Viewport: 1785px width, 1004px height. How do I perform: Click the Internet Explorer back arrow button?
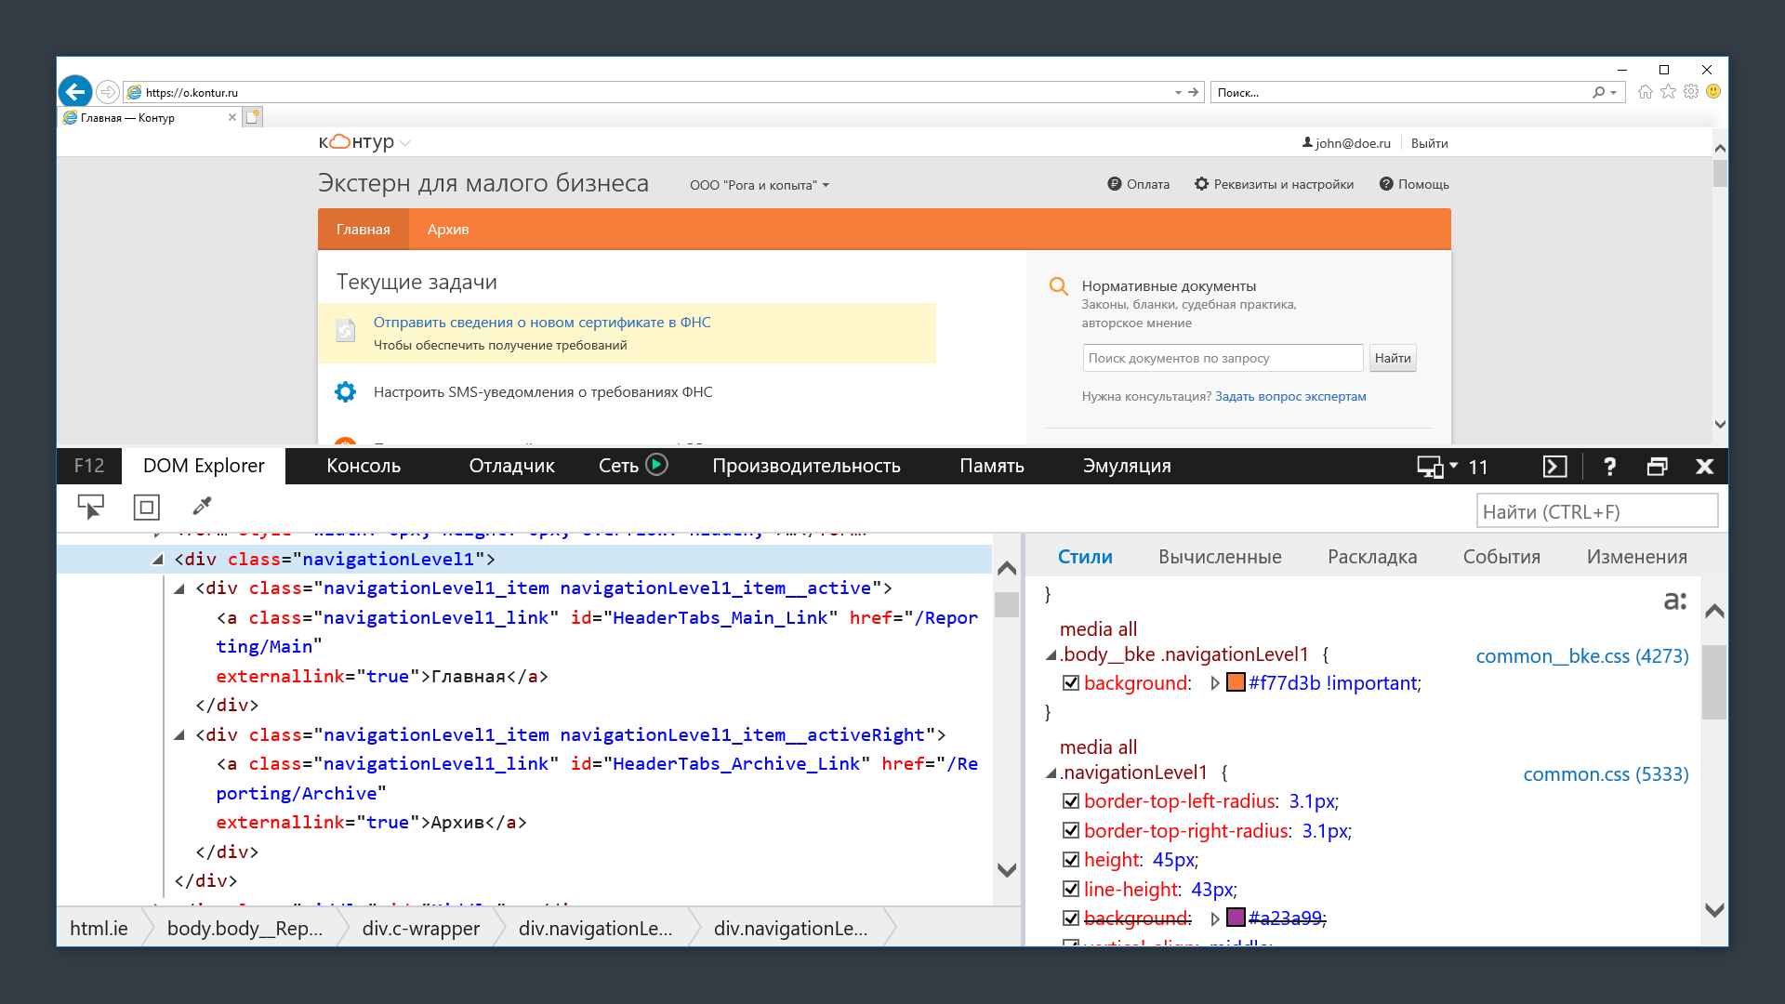pyautogui.click(x=75, y=92)
